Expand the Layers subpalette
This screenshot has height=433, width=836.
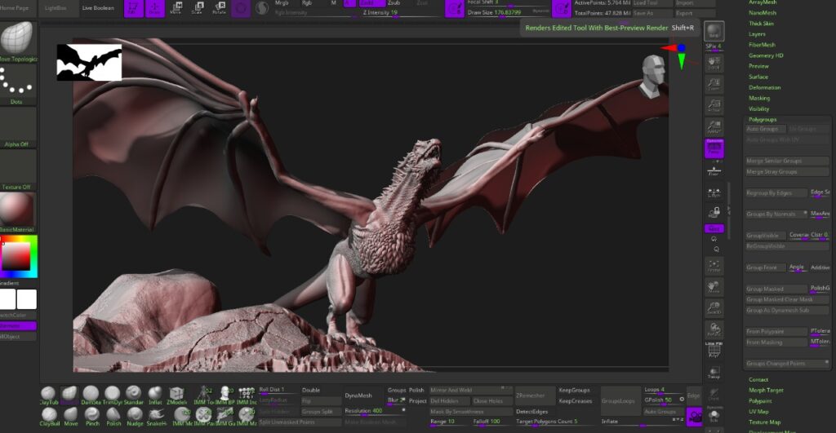(757, 34)
